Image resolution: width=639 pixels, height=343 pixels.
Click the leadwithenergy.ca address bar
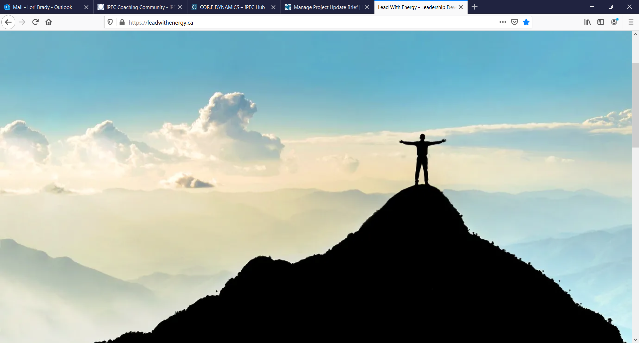point(300,22)
